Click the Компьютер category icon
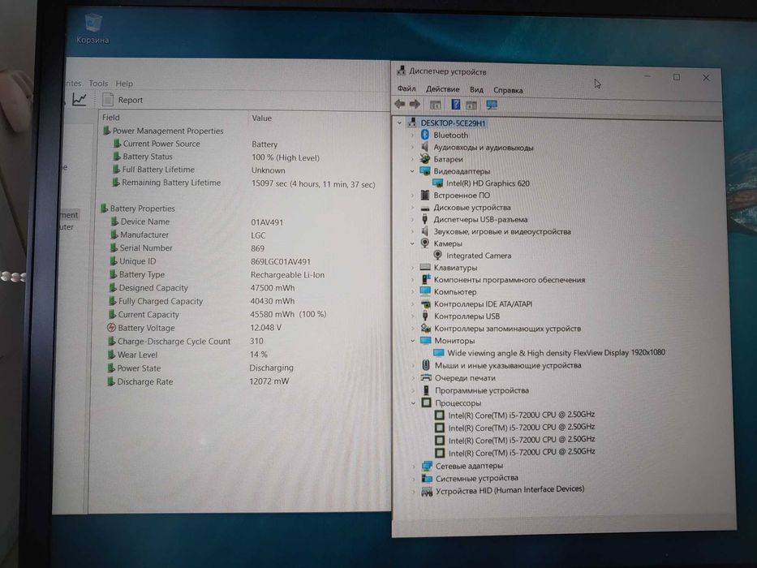 425,291
